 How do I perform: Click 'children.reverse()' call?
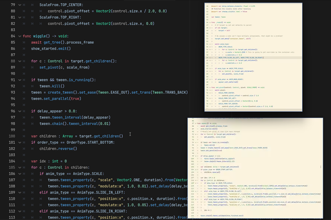point(59,149)
